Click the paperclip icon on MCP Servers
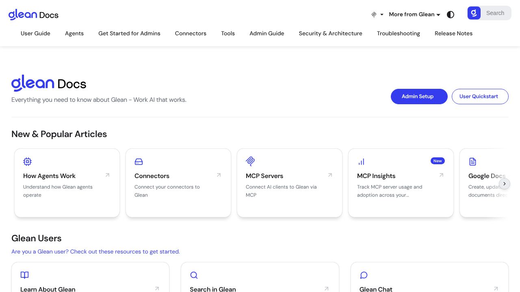The height and width of the screenshot is (292, 520). [x=250, y=161]
